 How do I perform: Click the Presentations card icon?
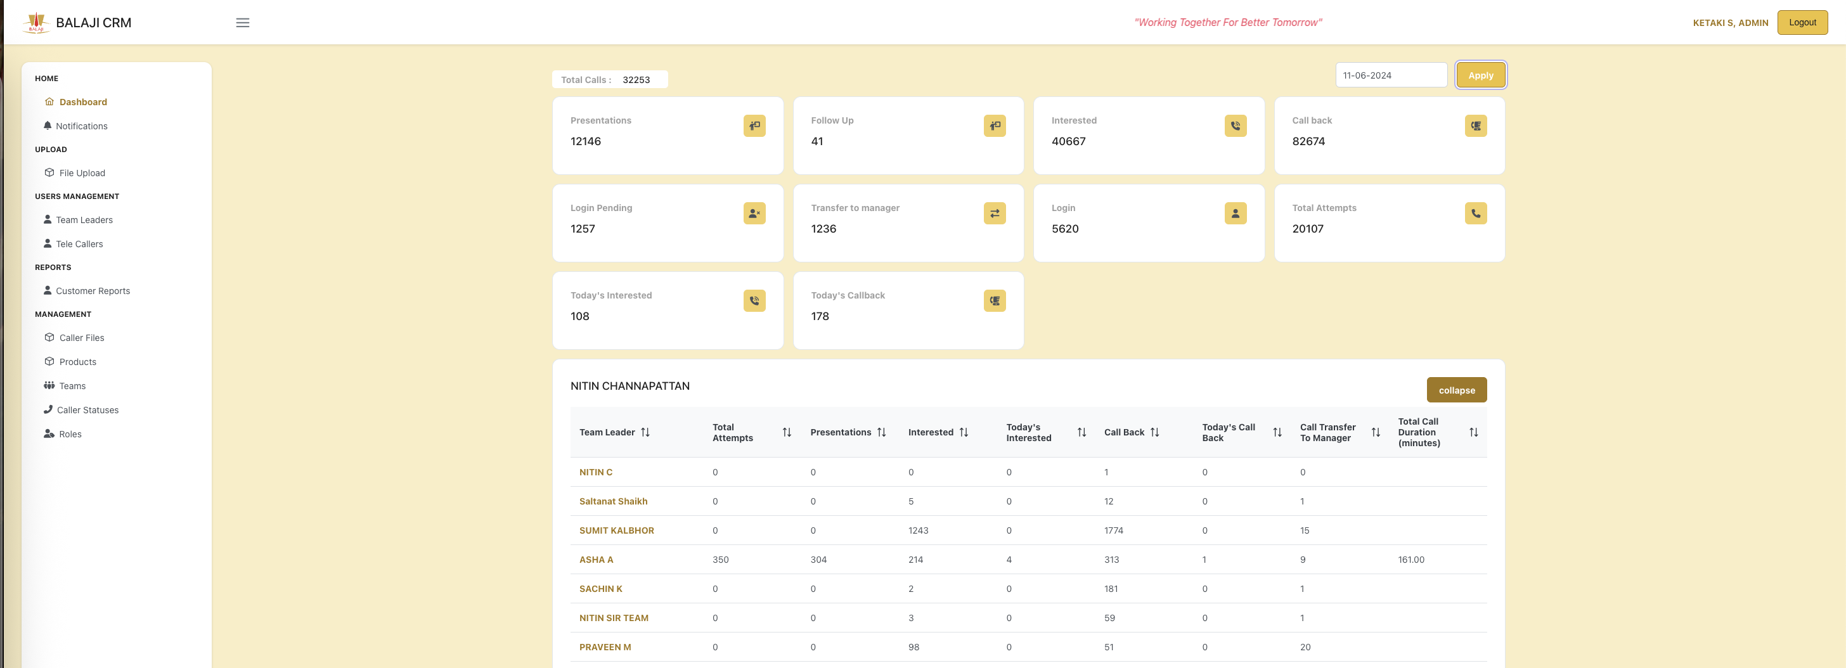click(x=753, y=125)
